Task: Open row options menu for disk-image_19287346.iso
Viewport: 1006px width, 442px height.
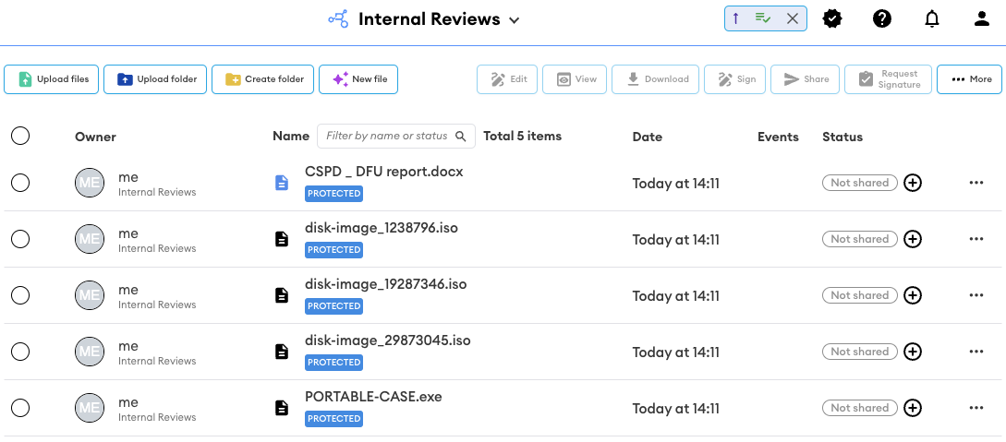Action: [976, 296]
